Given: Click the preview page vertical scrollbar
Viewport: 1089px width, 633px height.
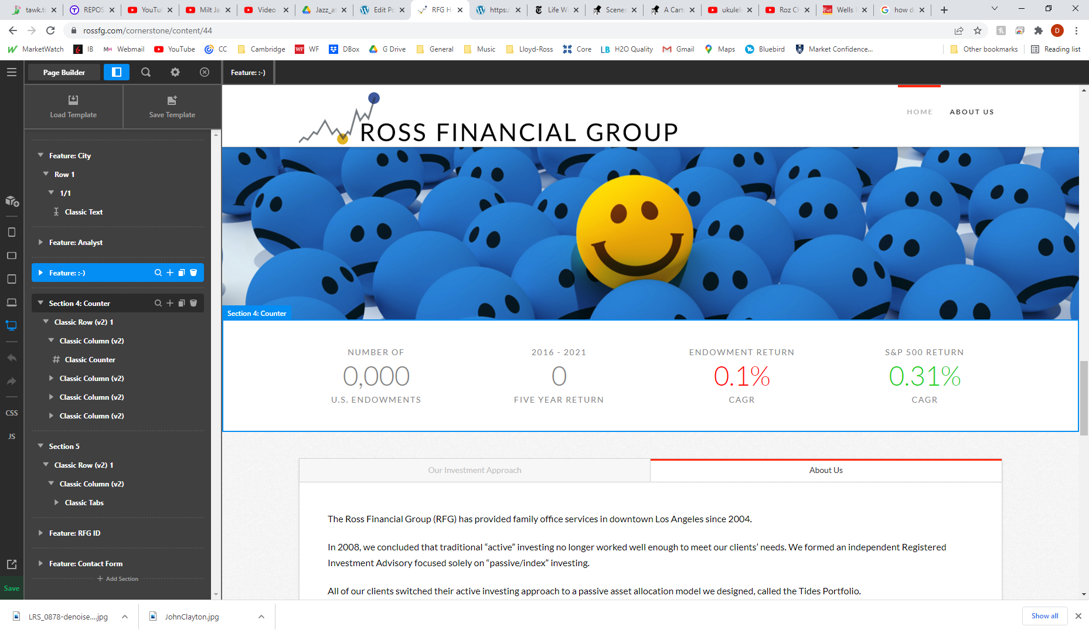Looking at the screenshot, I should coord(1084,398).
